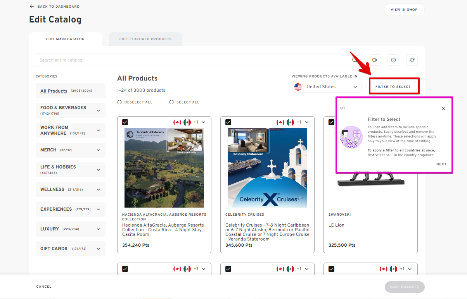Click the video camera tutorial icon
The height and width of the screenshot is (299, 467).
click(x=375, y=60)
